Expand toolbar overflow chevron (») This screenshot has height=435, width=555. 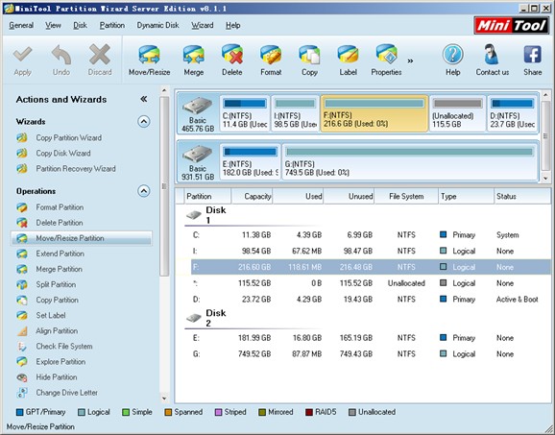410,60
